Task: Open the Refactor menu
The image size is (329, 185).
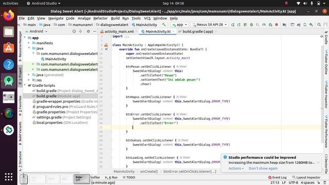Action: point(100,18)
